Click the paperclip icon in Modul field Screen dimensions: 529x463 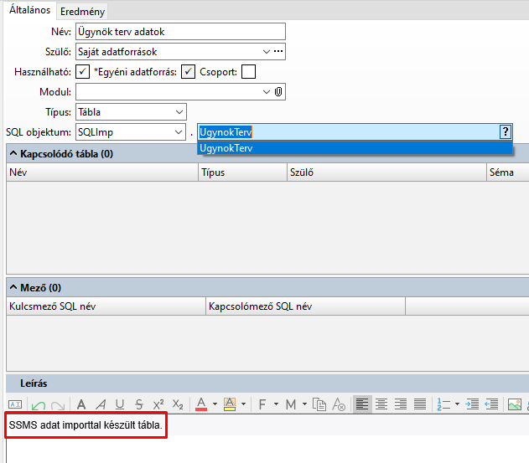click(x=278, y=91)
